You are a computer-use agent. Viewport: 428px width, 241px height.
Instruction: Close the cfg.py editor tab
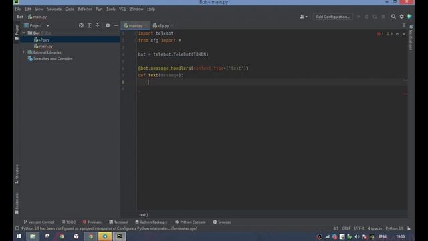[173, 25]
